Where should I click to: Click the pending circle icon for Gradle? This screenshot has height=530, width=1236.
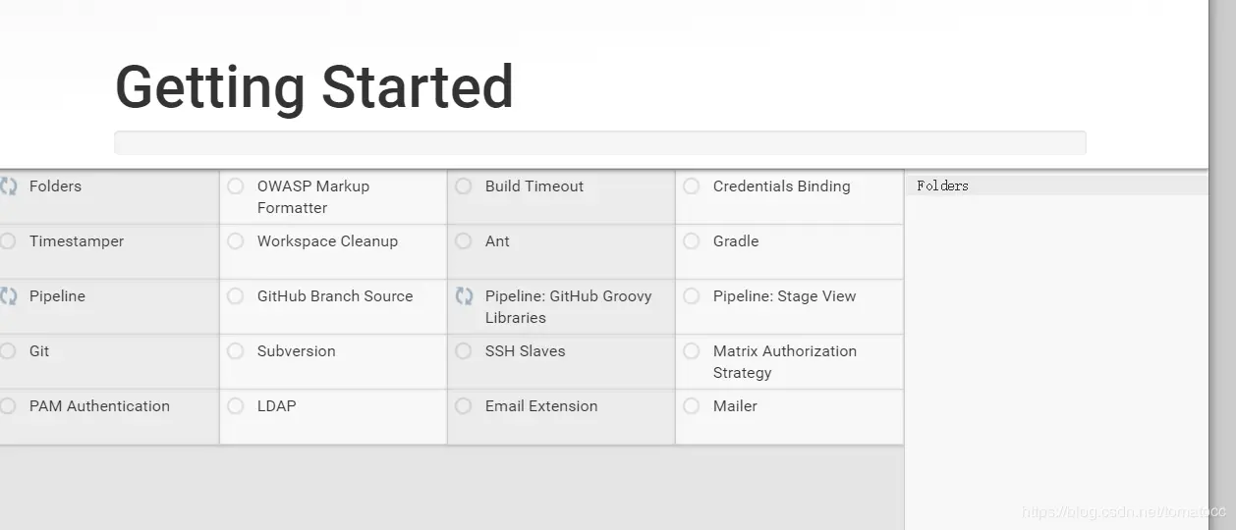[x=692, y=241]
